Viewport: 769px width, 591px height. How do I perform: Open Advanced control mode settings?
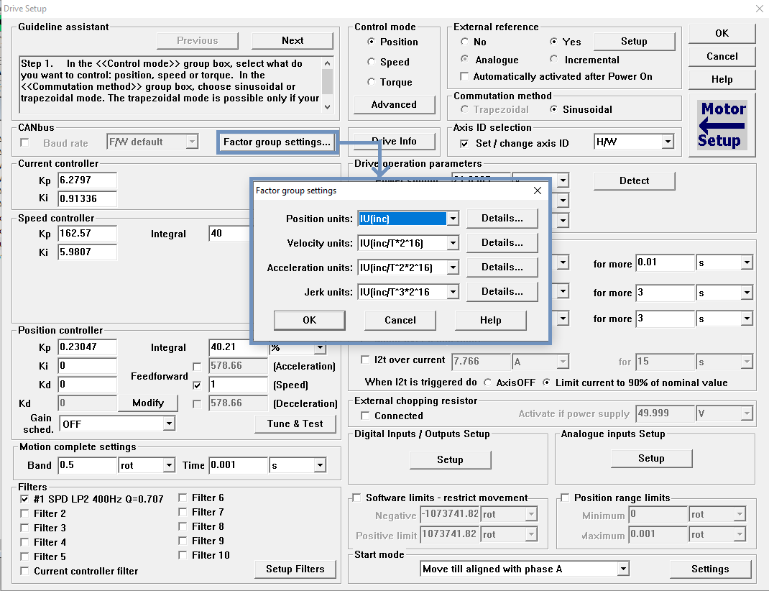394,104
